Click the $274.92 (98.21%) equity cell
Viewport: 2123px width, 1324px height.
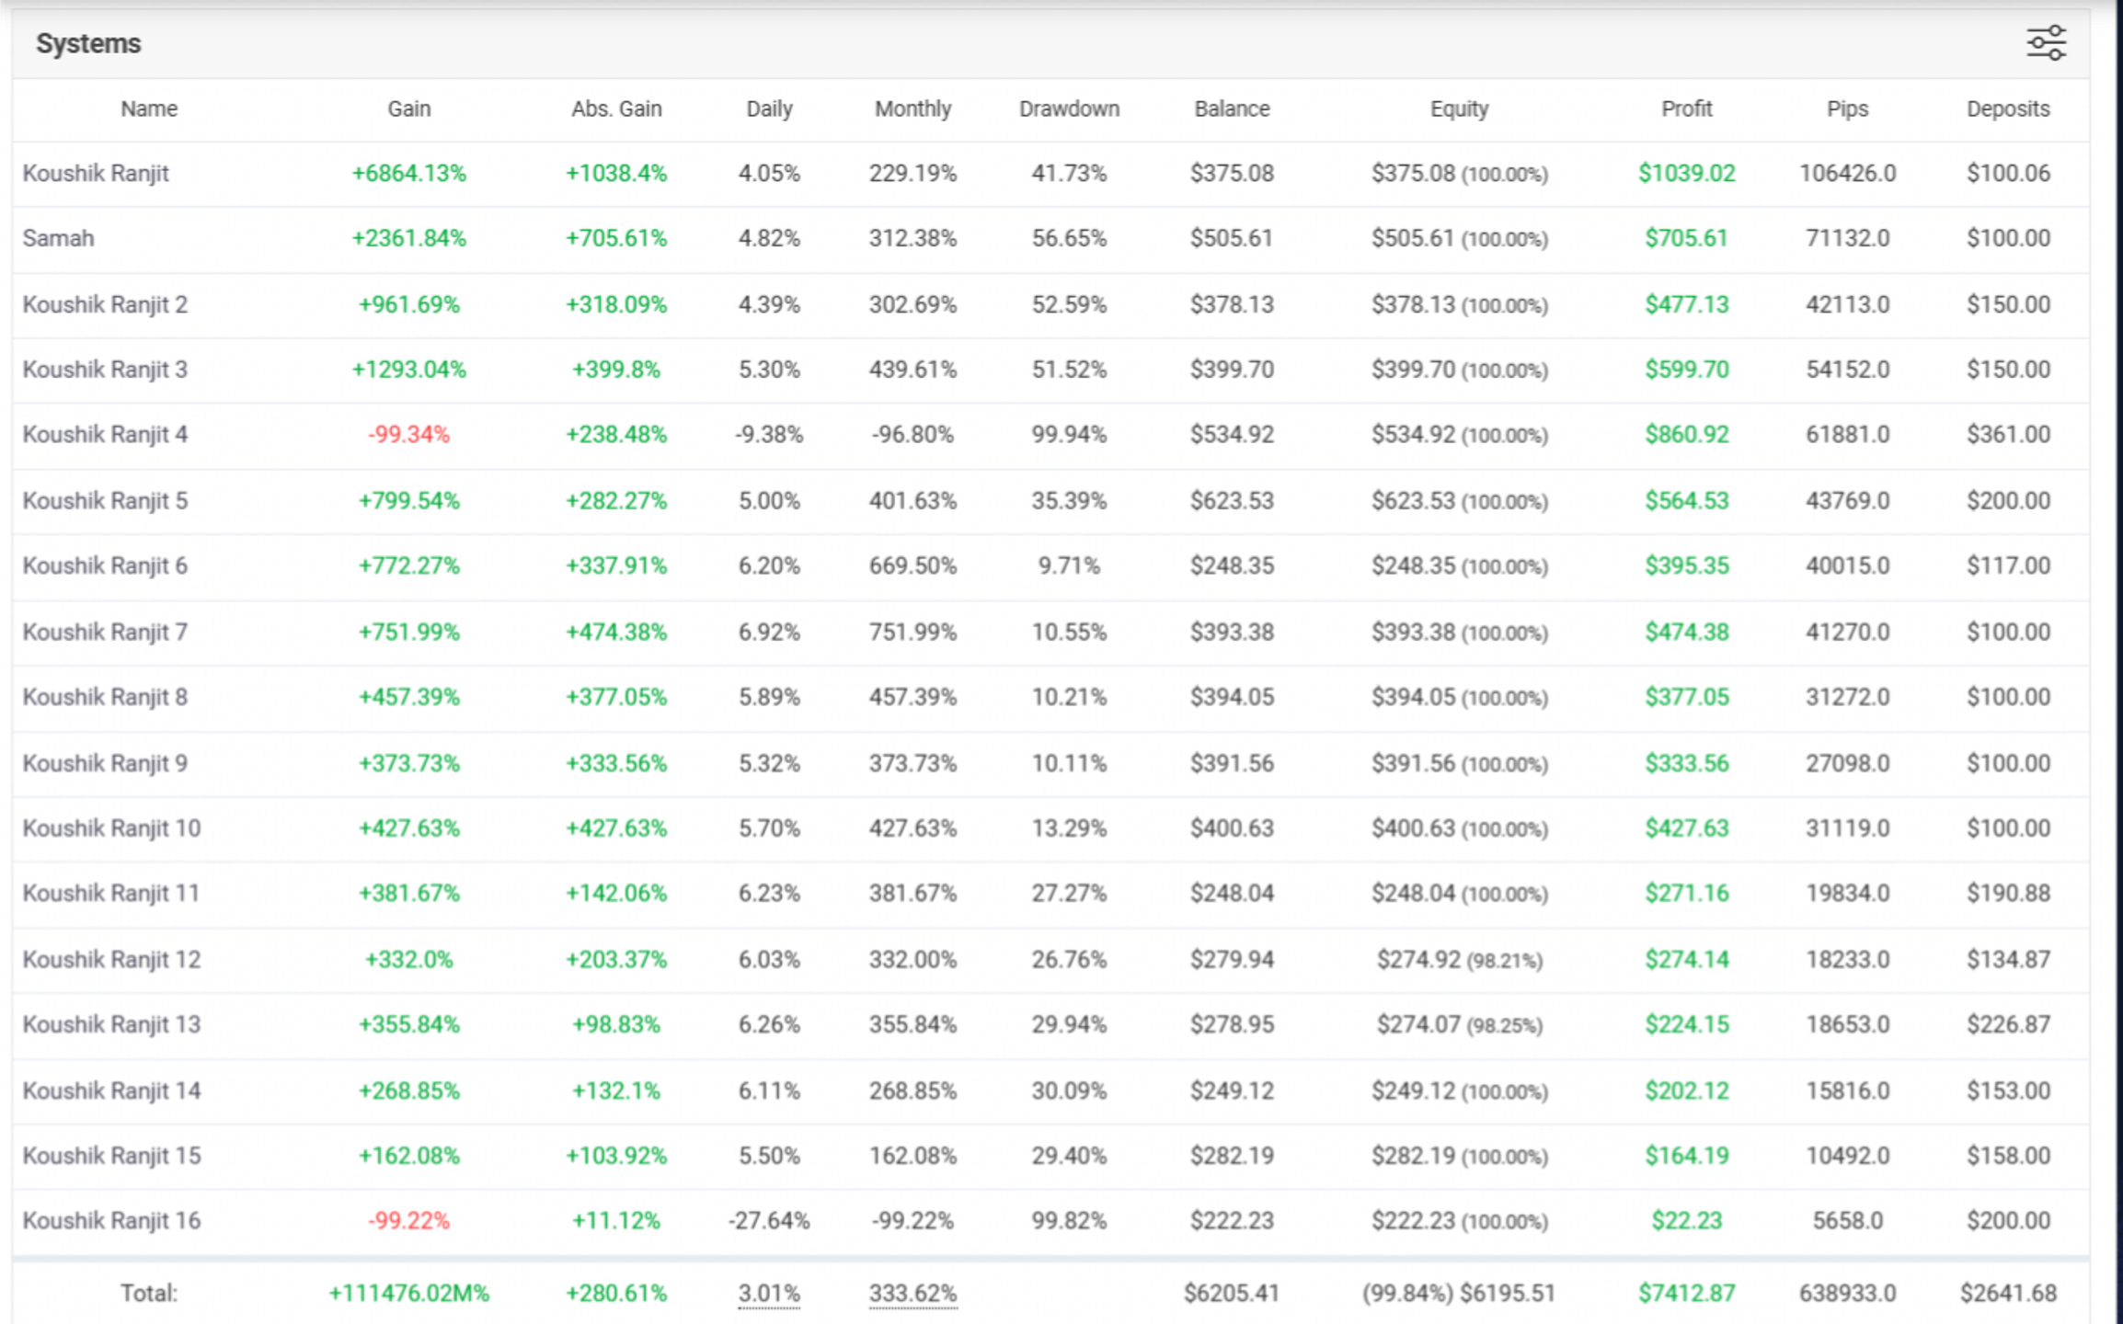click(x=1459, y=960)
